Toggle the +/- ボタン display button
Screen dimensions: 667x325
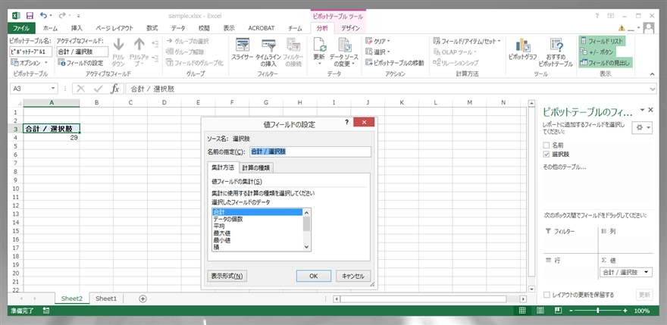(597, 52)
